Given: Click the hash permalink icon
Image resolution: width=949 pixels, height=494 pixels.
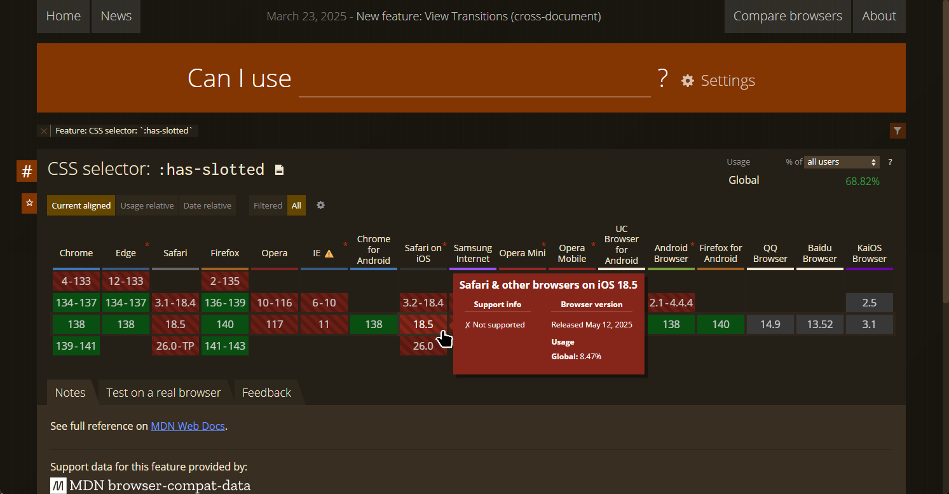Looking at the screenshot, I should click(27, 171).
